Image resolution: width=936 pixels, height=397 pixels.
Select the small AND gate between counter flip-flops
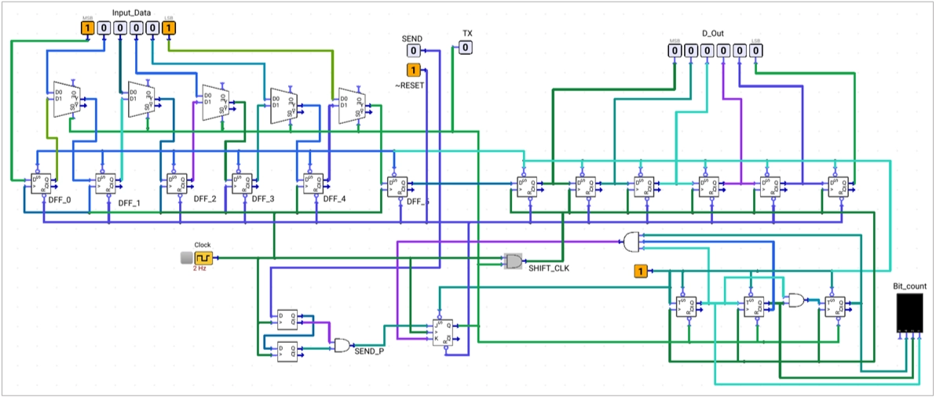tap(795, 300)
